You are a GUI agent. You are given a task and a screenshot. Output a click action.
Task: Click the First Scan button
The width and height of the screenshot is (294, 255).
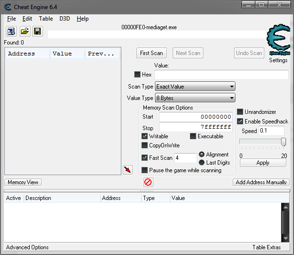(152, 53)
